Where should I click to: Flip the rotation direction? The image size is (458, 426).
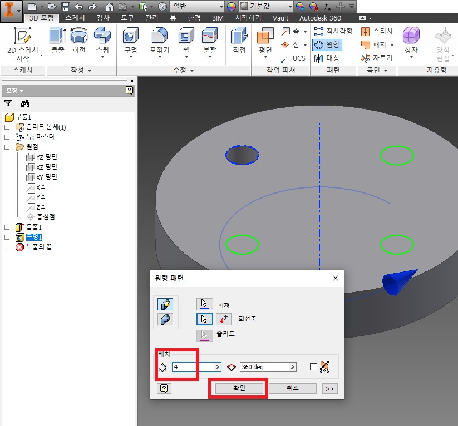[x=224, y=319]
